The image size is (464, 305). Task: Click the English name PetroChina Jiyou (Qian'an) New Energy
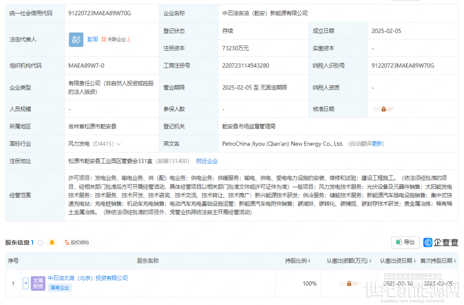pyautogui.click(x=283, y=144)
